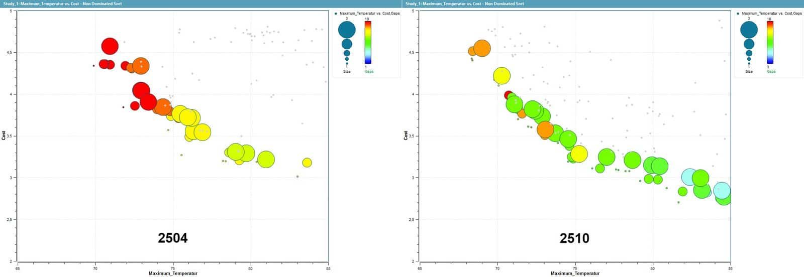
Task: Click the largest size circle in right legend
Action: (749, 30)
